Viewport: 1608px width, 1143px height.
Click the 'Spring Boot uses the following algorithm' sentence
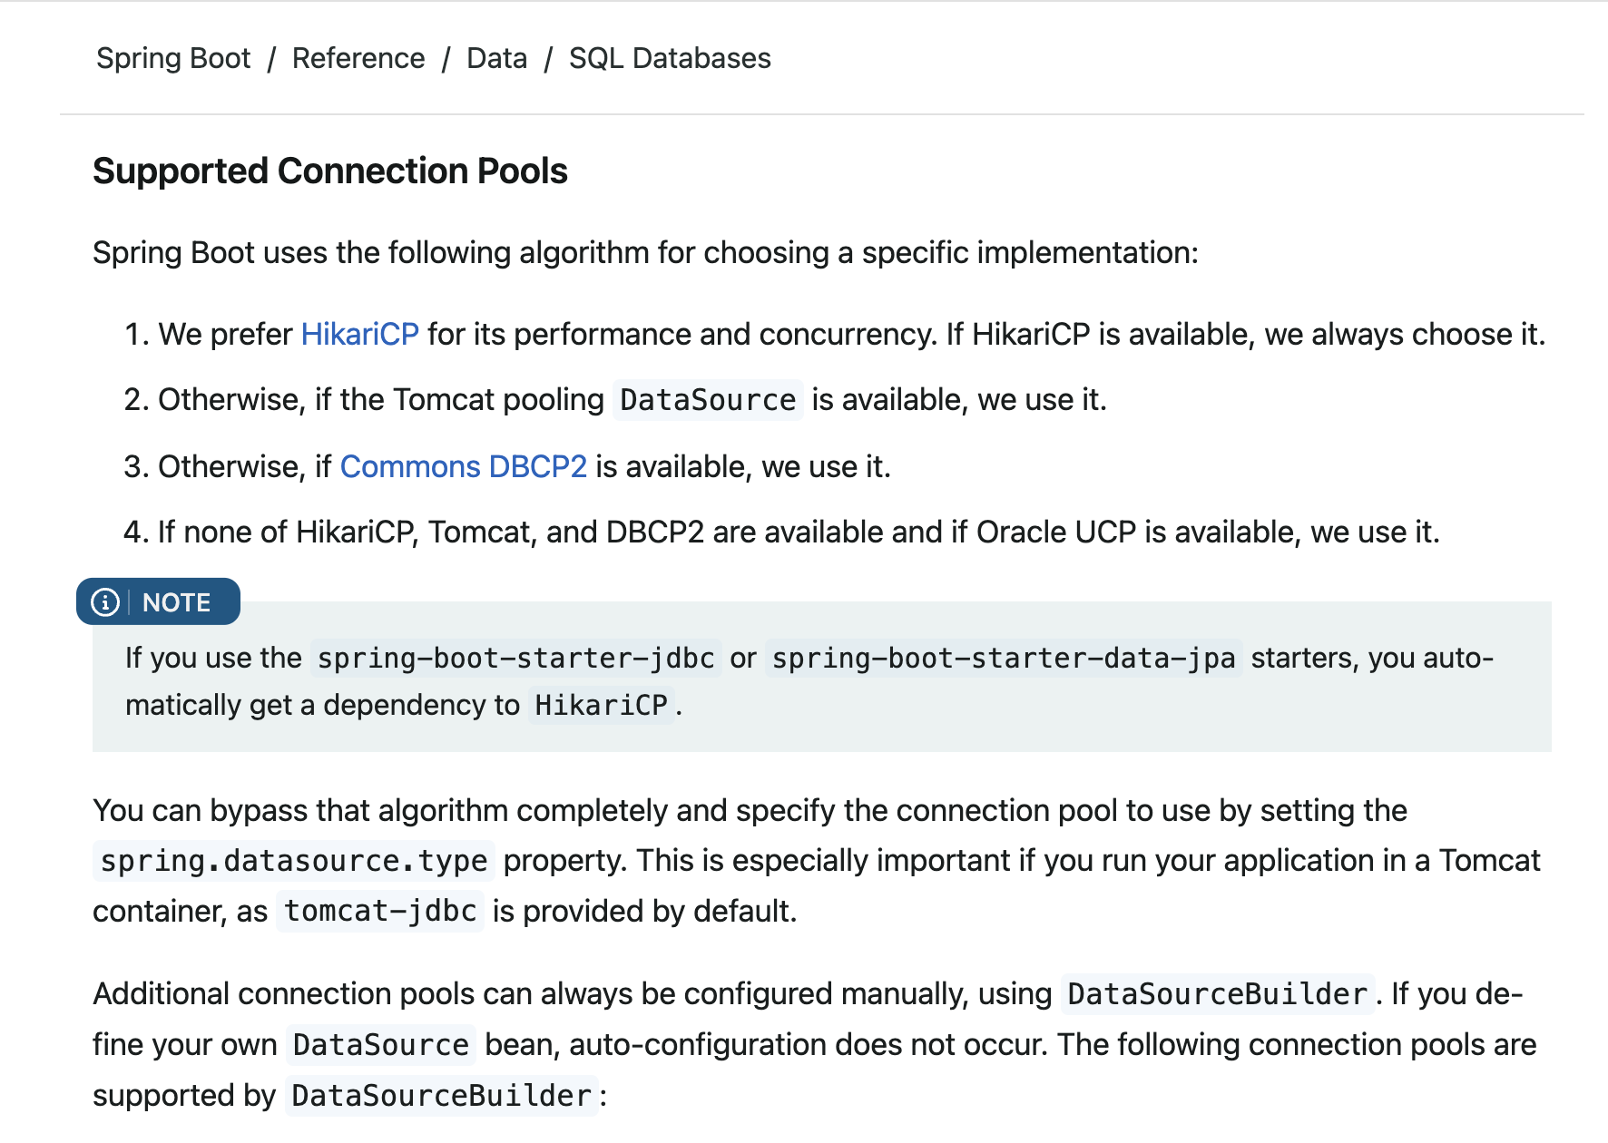point(645,252)
